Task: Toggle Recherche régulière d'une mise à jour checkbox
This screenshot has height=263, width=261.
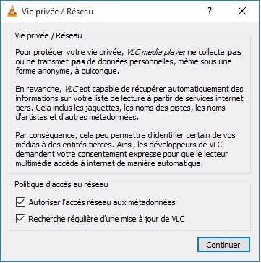Action: pyautogui.click(x=20, y=219)
